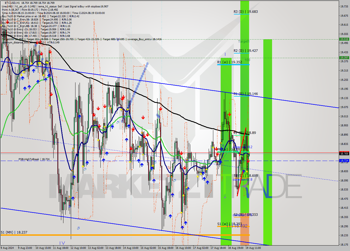Click the 'R3 (D) | 19.683' pivot label
Screen dimensions: 350x251
click(x=246, y=12)
